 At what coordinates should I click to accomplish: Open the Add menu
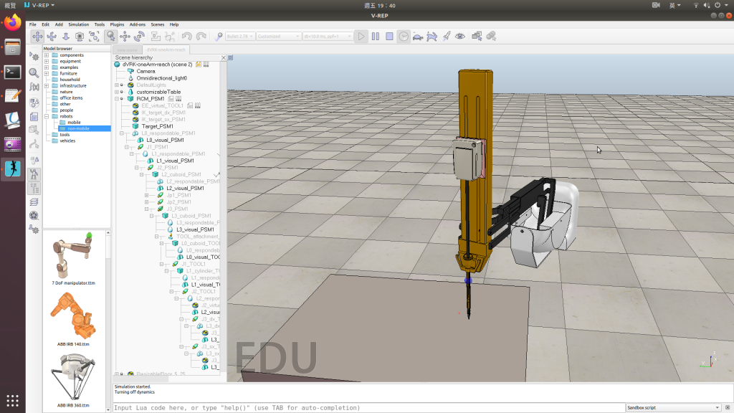[59, 24]
